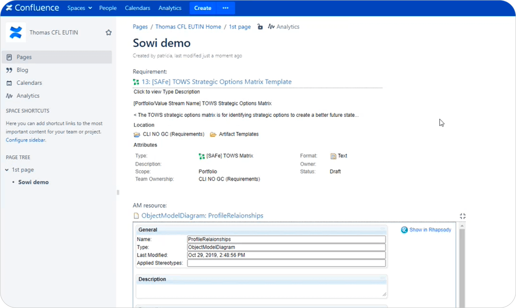Click the sidebar Analytics chart icon
The image size is (516, 308).
click(9, 96)
